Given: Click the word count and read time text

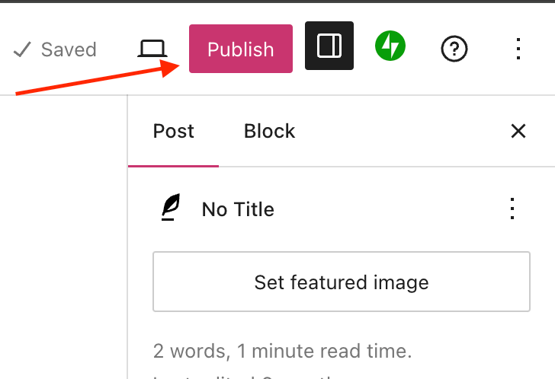Looking at the screenshot, I should (x=282, y=351).
